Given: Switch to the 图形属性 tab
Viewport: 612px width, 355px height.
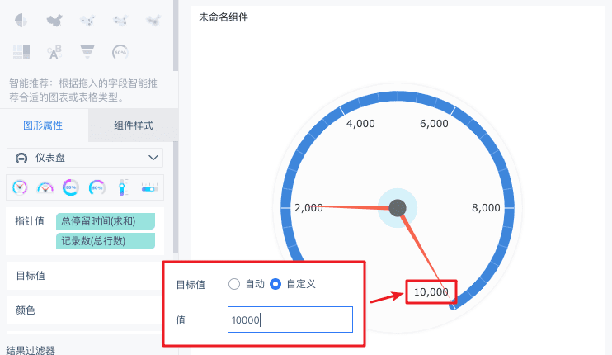Looking at the screenshot, I should pyautogui.click(x=43, y=125).
